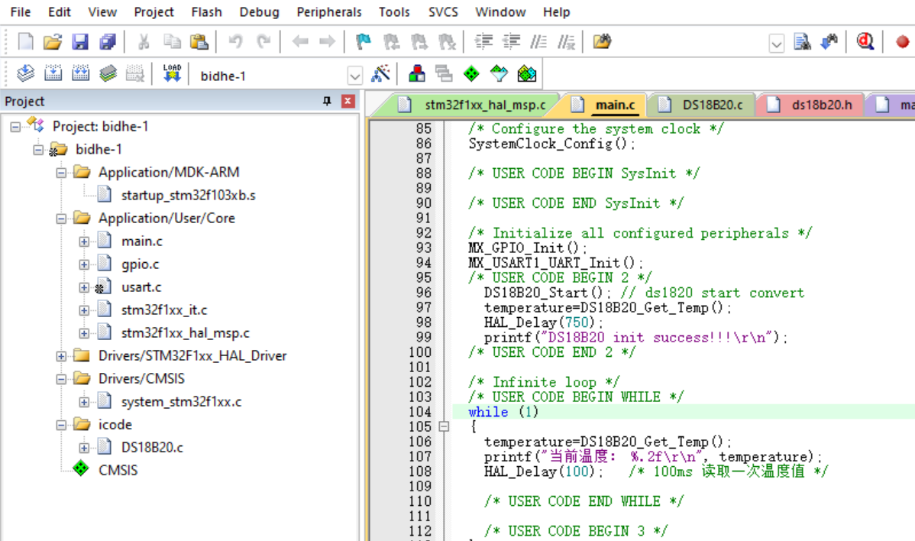Click the Save All icon
The image size is (915, 541).
[108, 42]
